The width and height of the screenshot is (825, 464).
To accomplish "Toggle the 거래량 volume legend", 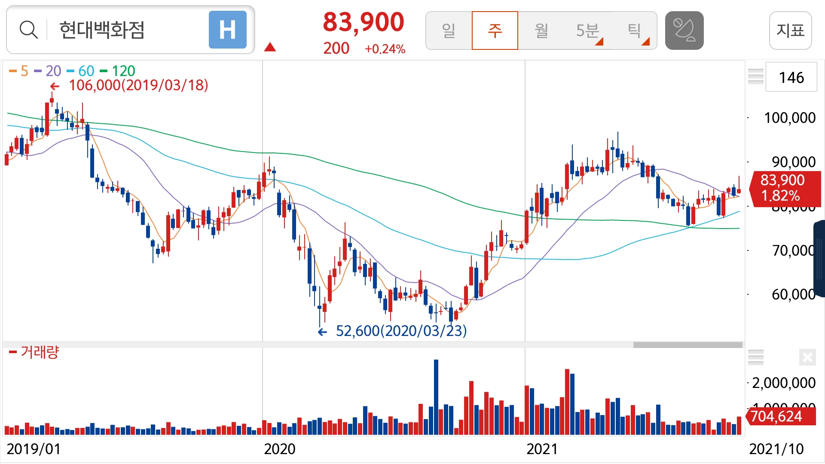I will 34,352.
